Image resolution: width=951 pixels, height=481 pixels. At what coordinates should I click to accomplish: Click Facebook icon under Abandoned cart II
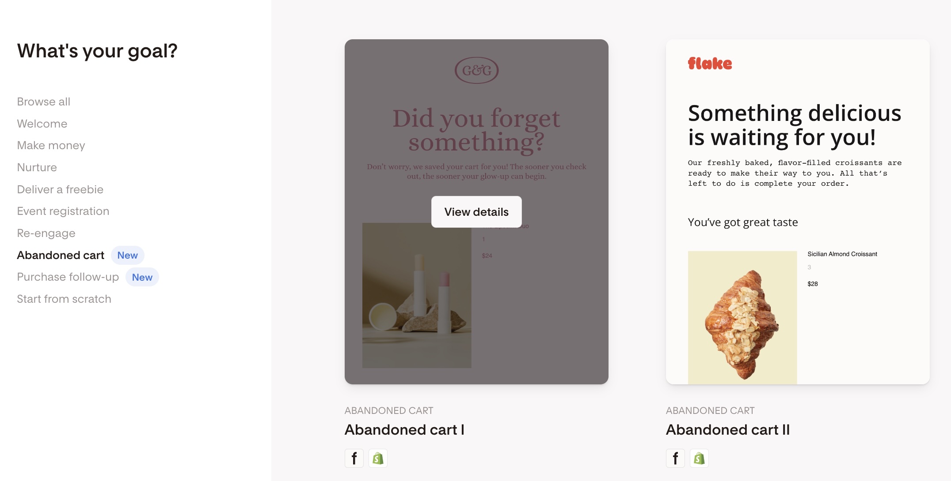tap(675, 458)
